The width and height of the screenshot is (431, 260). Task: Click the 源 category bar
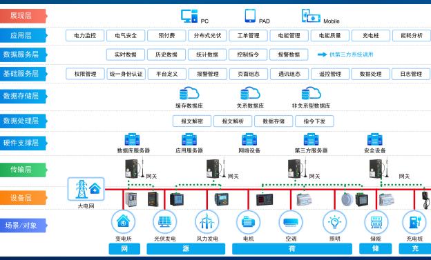pyautogui.click(x=186, y=249)
